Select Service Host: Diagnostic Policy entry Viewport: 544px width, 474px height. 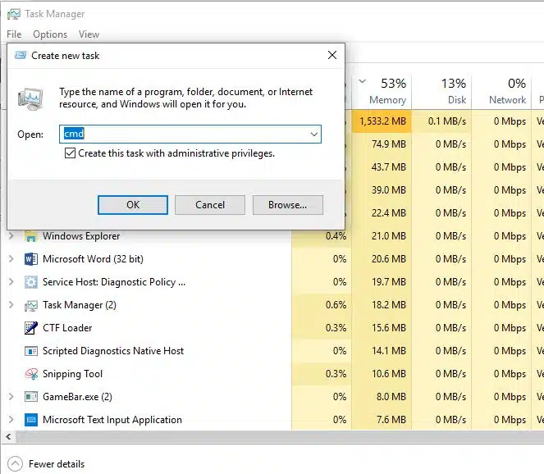(x=114, y=282)
